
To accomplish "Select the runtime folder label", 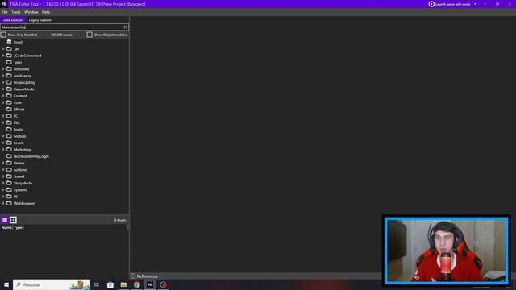I will pos(20,170).
